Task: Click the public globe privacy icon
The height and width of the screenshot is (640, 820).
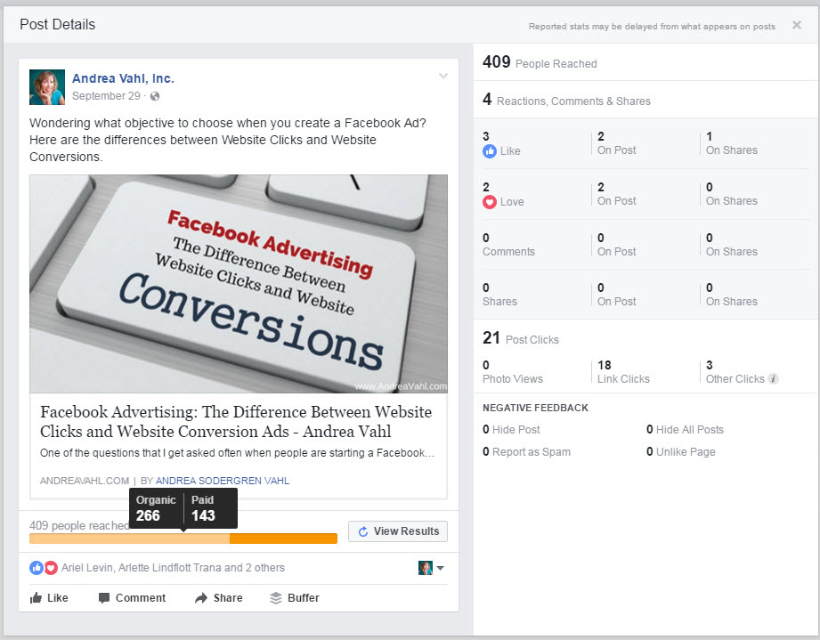Action: [155, 96]
